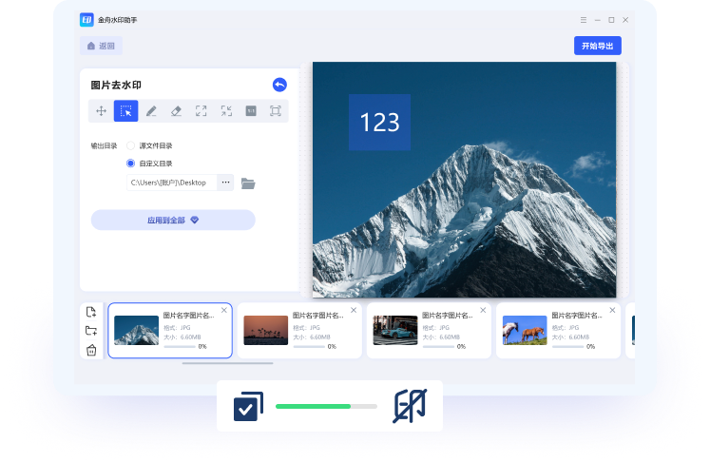This screenshot has height=462, width=710.
Task: Click the 应用到全部 button
Action: click(173, 220)
